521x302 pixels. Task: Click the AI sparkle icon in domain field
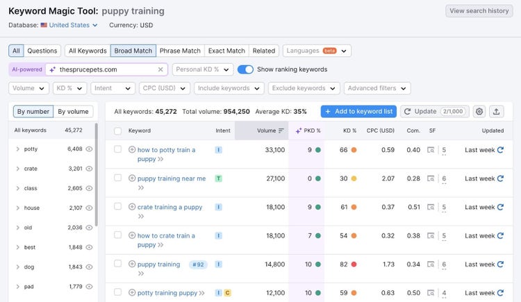tap(53, 69)
